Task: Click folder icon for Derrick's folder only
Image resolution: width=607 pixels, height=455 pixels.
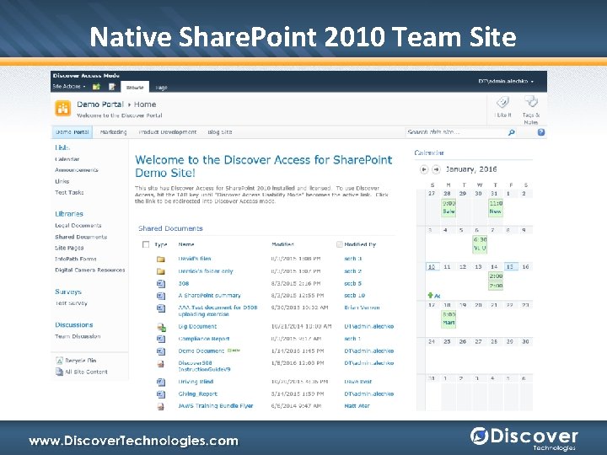Action: [161, 271]
